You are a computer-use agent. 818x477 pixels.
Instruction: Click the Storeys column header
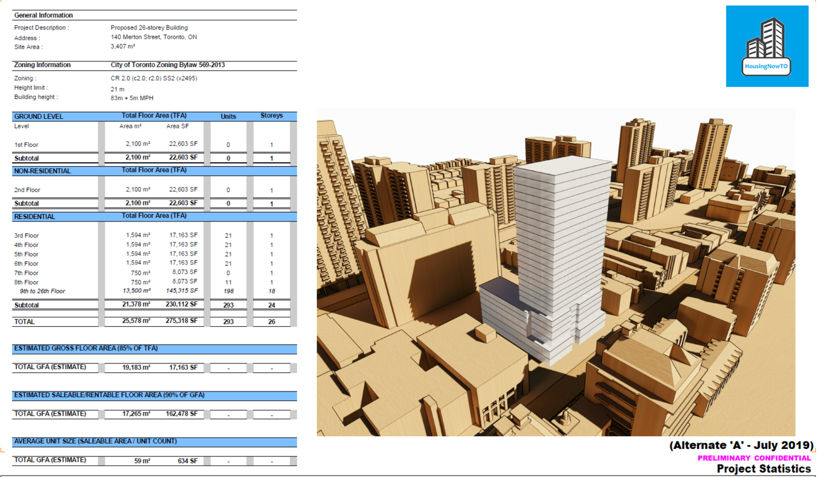pyautogui.click(x=271, y=116)
